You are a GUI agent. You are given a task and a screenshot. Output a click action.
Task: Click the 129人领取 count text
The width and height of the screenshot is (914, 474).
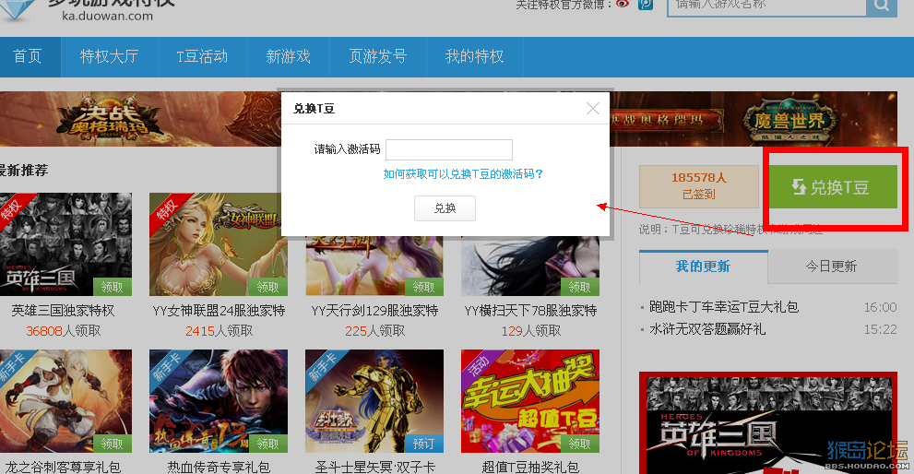530,331
